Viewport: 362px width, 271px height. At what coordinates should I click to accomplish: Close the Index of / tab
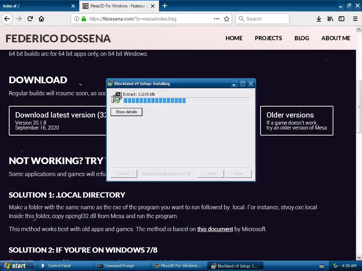point(73,6)
